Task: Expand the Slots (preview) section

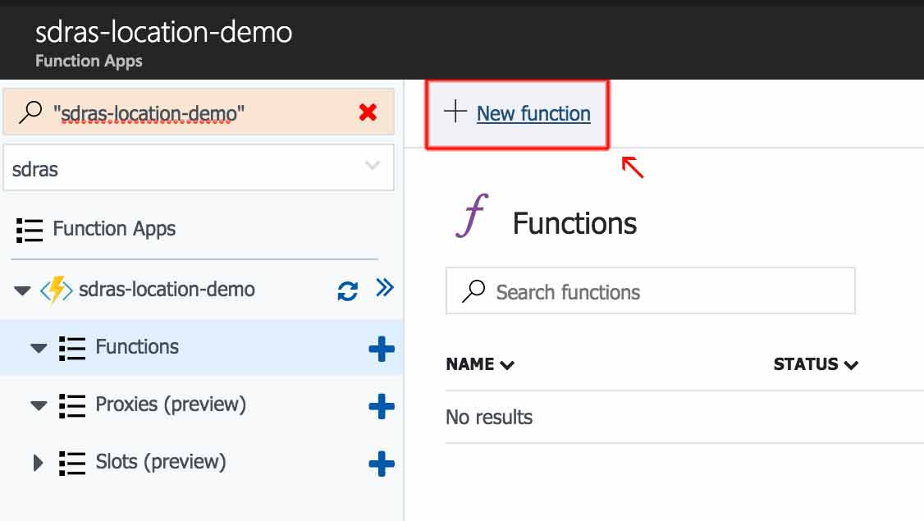Action: (39, 462)
